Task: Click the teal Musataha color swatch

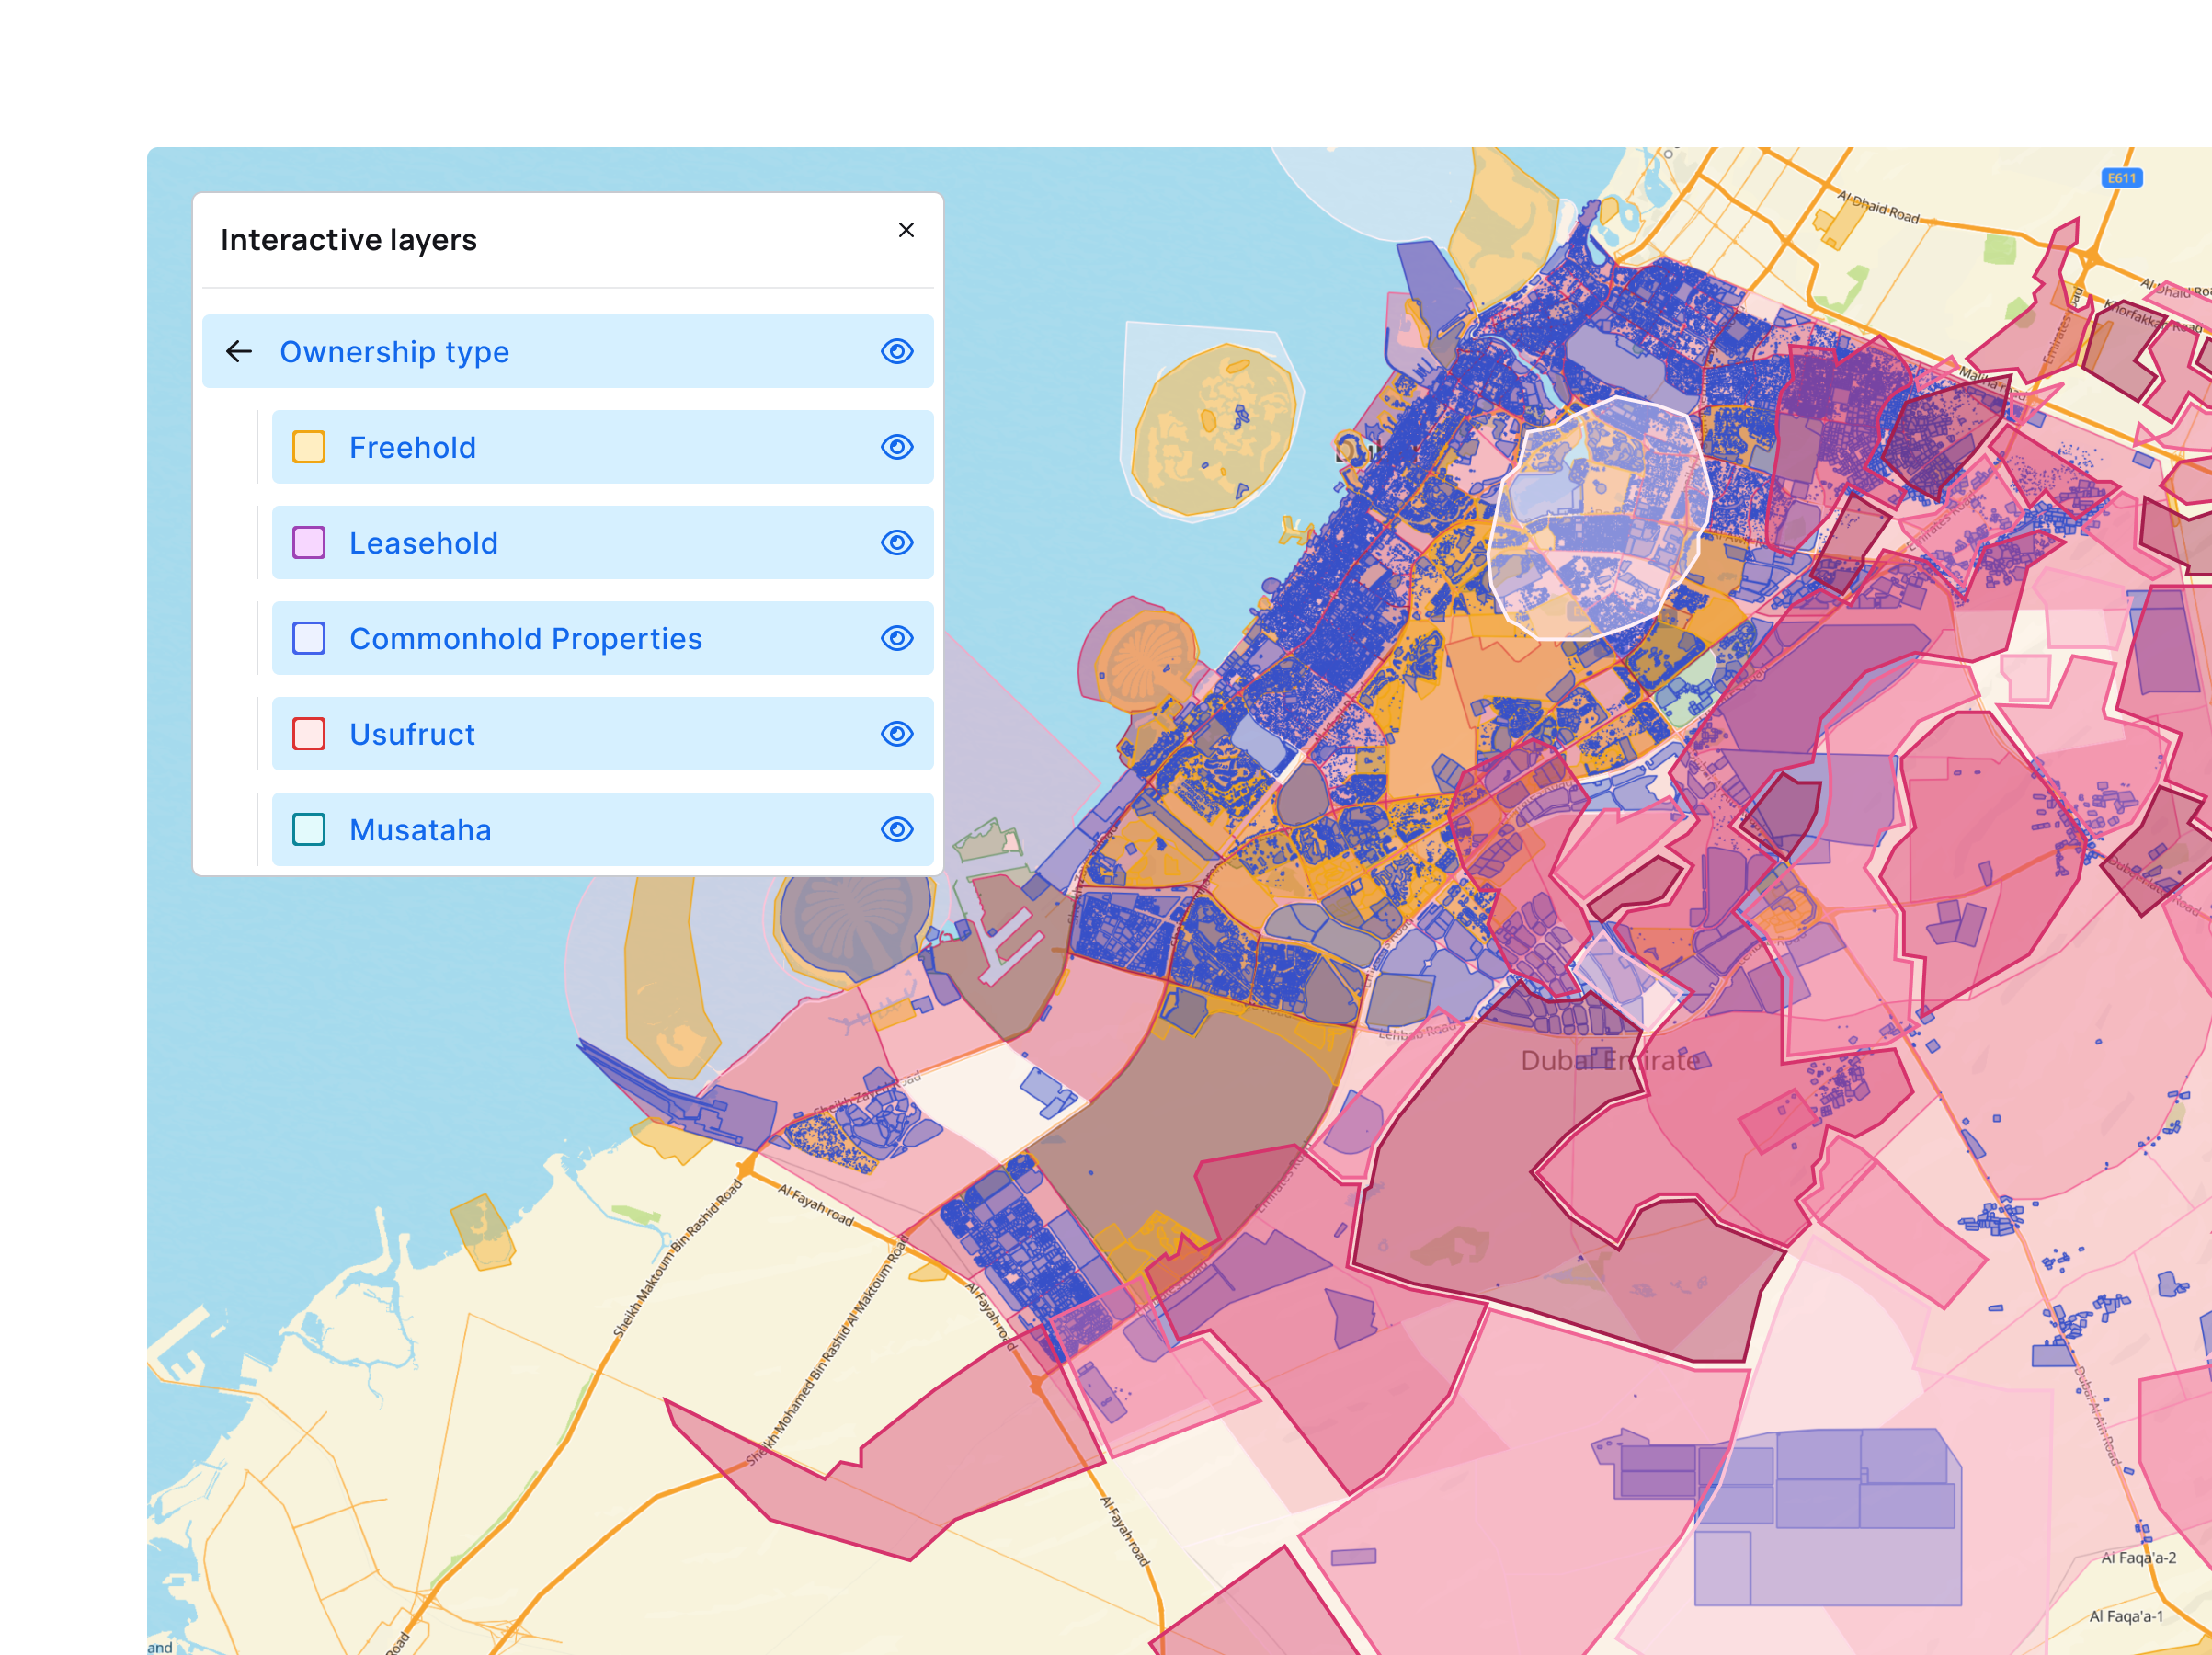Action: (309, 830)
